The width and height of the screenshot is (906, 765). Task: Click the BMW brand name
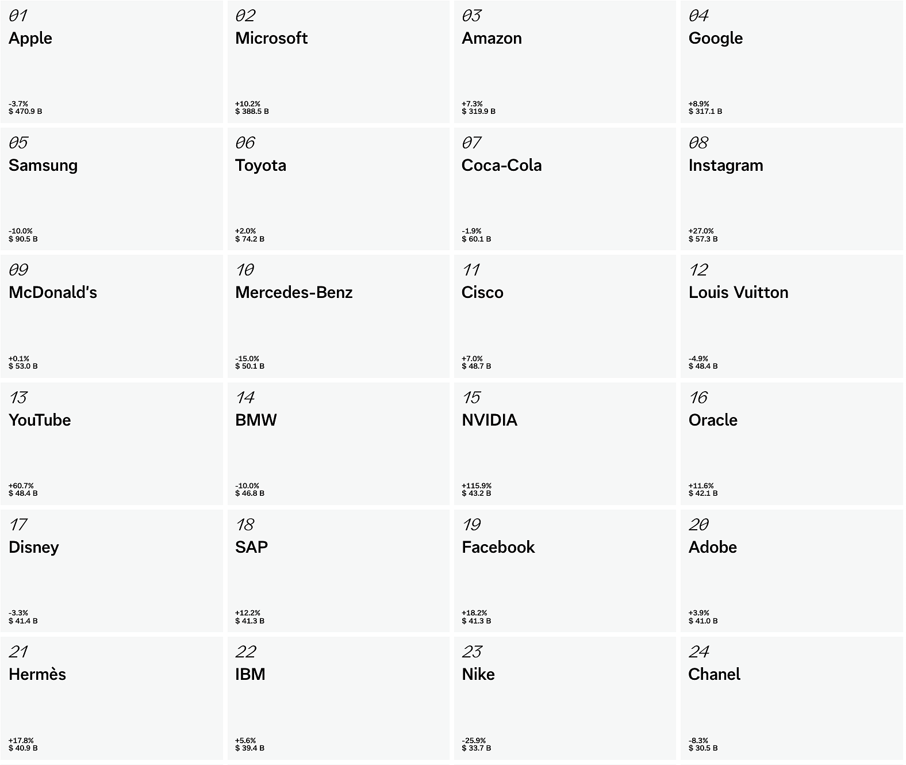(256, 420)
